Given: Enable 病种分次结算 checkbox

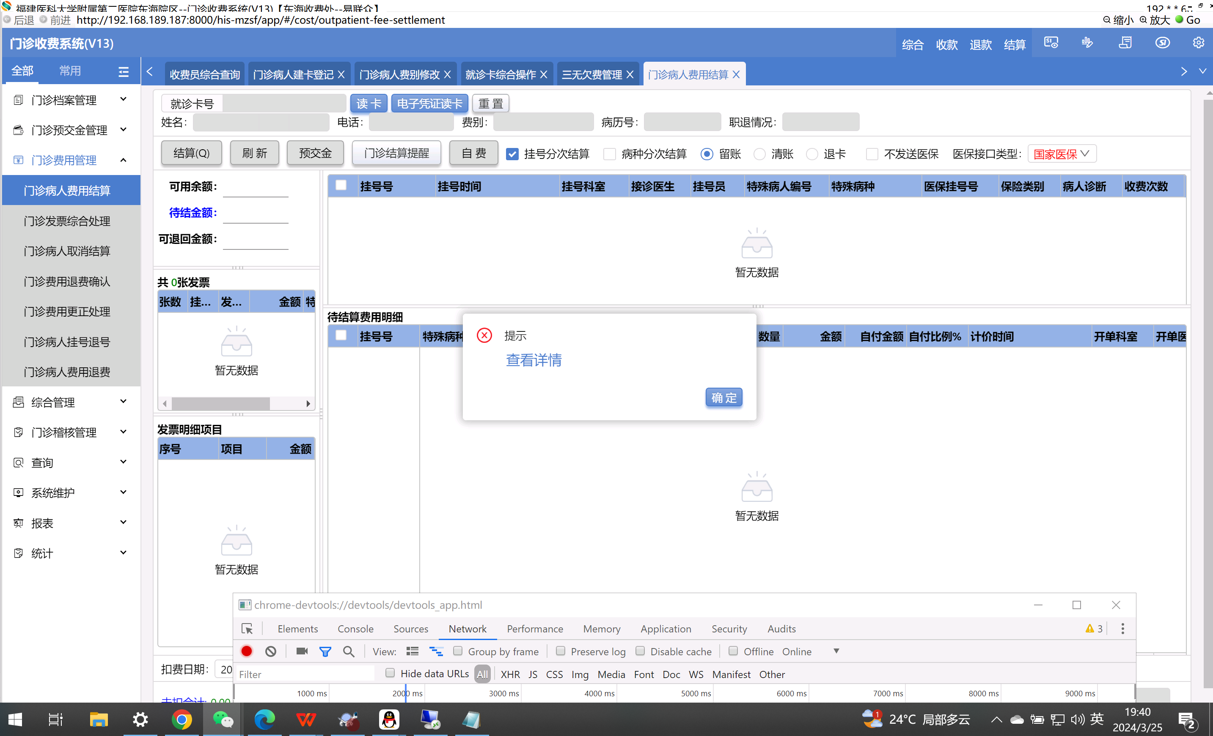Looking at the screenshot, I should point(609,154).
